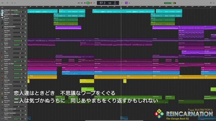Select the TR-808 drum machine track icon
Screen dimensions: 216x121
(x=2, y=73)
